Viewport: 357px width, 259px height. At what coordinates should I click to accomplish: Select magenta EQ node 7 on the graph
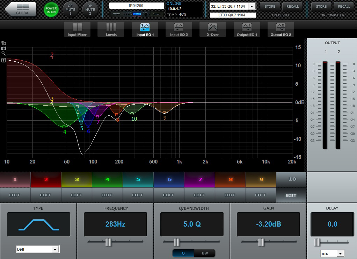[97, 117]
